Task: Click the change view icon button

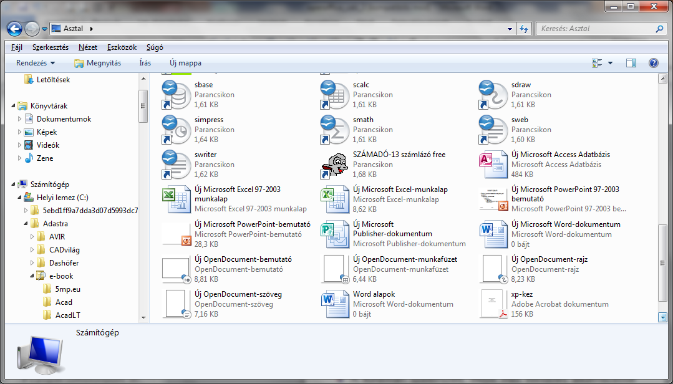Action: point(597,63)
